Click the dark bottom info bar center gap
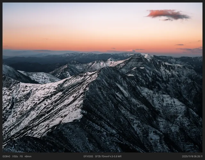The image size is (205, 160). point(58,156)
